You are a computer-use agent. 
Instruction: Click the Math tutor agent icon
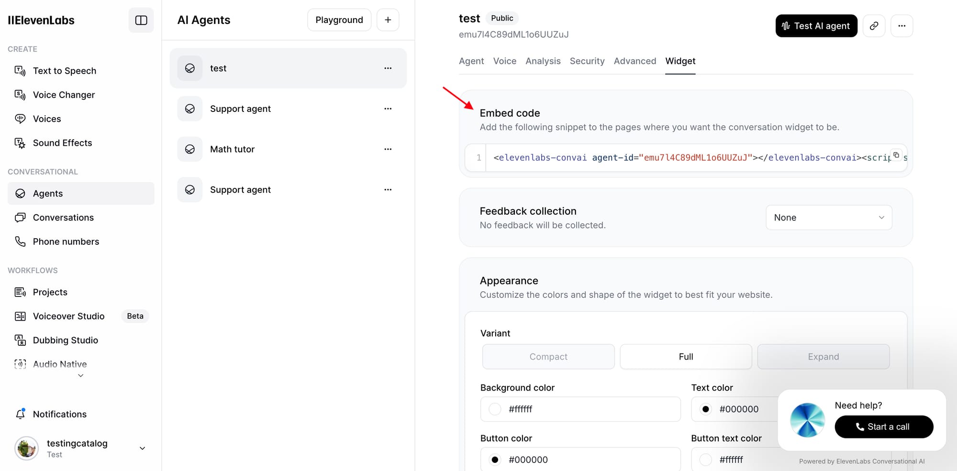190,149
